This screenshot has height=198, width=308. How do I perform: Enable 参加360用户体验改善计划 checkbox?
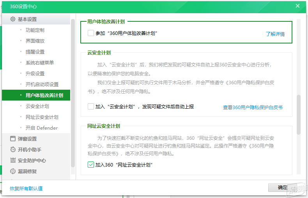91,33
